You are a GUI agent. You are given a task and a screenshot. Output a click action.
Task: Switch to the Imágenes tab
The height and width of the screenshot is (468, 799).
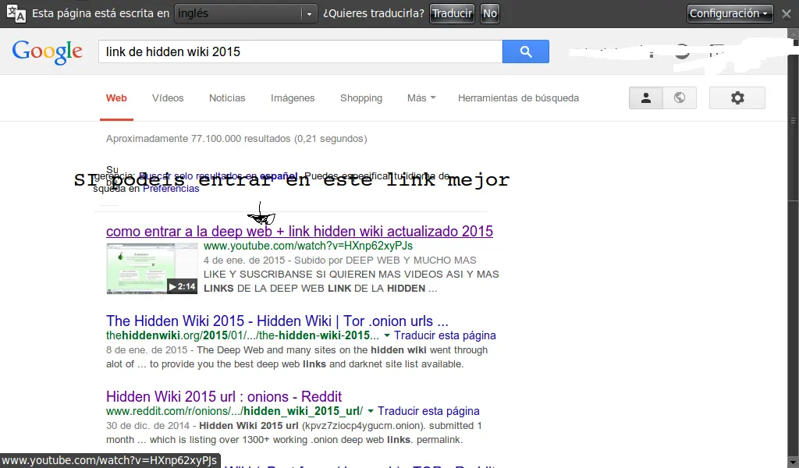(x=293, y=98)
